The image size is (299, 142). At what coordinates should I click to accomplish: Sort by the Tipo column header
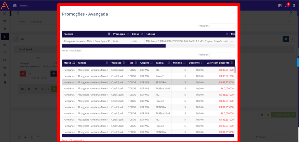(x=133, y=63)
